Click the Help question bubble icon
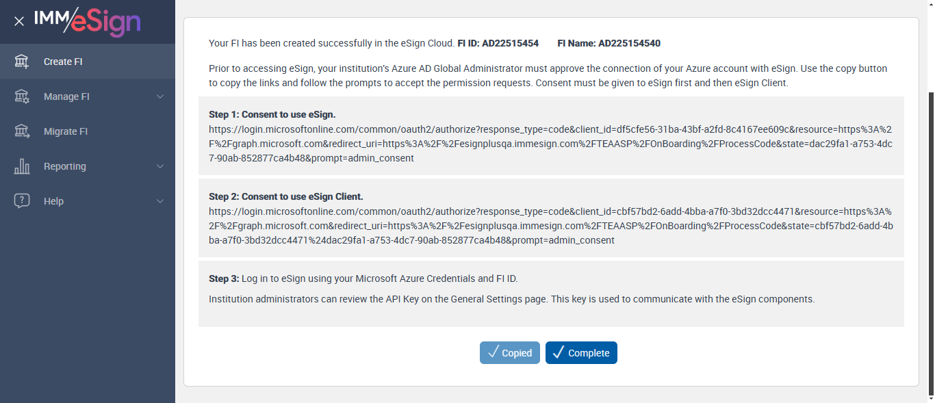The width and height of the screenshot is (935, 403). (x=22, y=201)
